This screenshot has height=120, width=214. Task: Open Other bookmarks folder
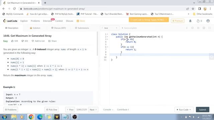tap(203, 14)
